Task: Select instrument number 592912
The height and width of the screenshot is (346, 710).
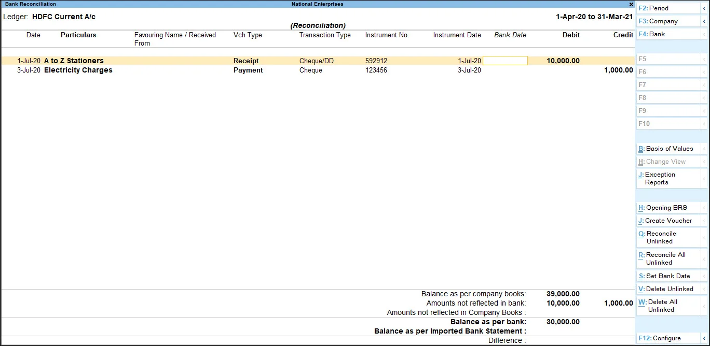Action: [376, 61]
